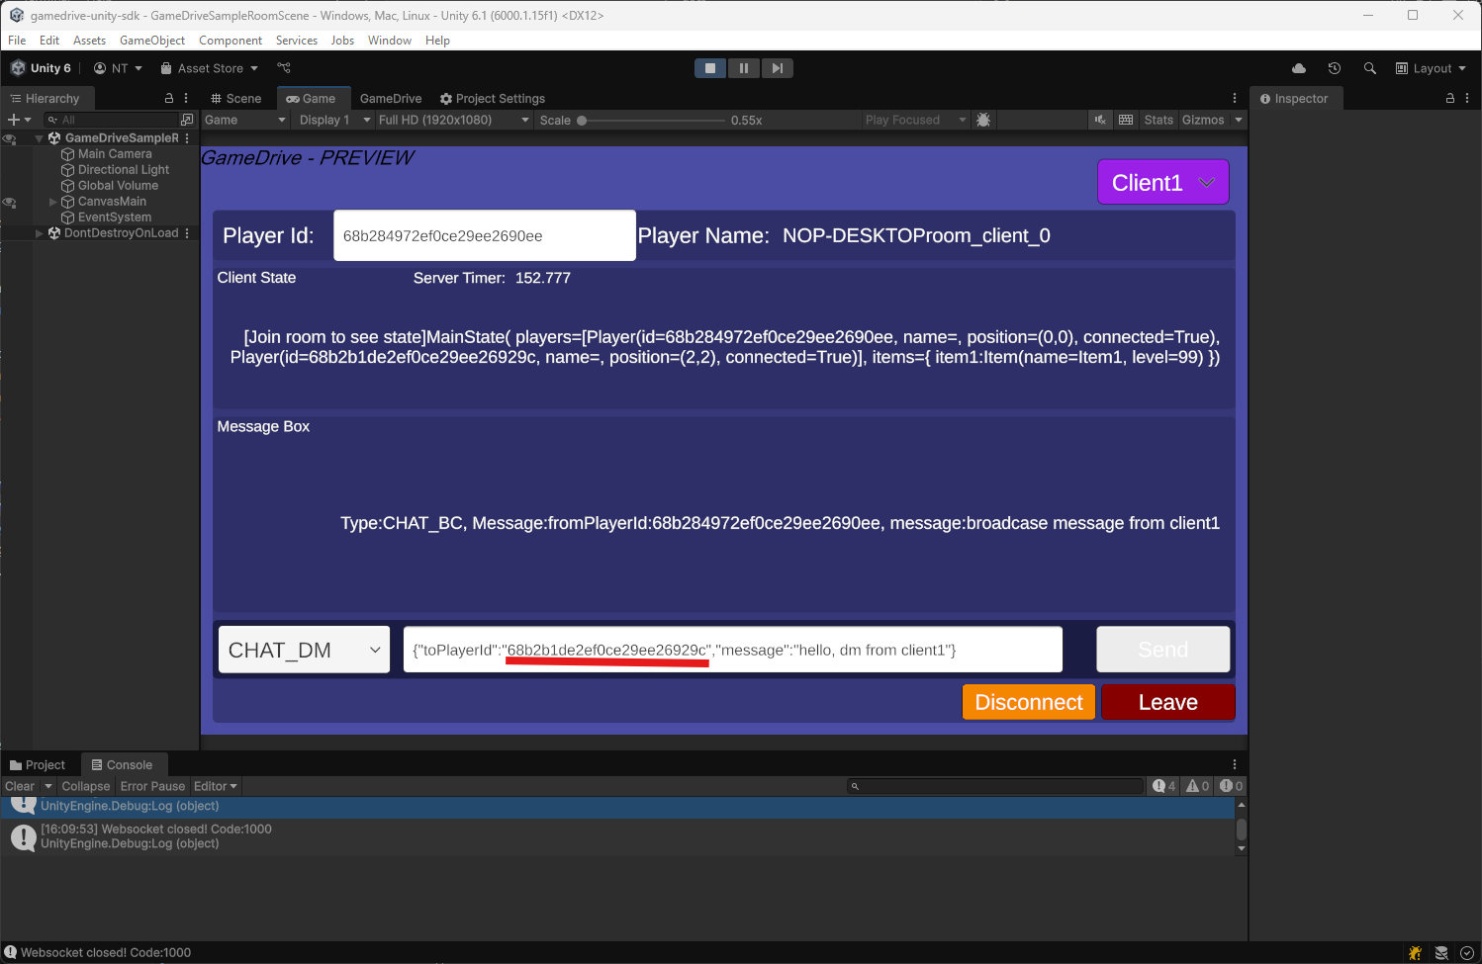Screen dimensions: 1482x964
Task: Click the cache server database icon
Action: (x=1440, y=952)
